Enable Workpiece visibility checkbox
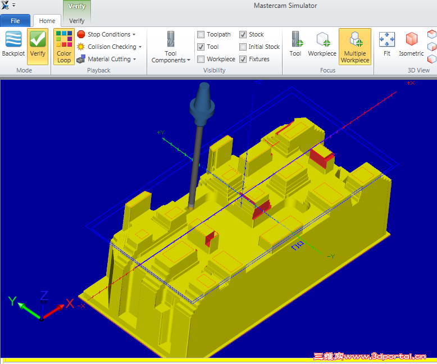Screen dimensions: 437x364 [x=201, y=59]
